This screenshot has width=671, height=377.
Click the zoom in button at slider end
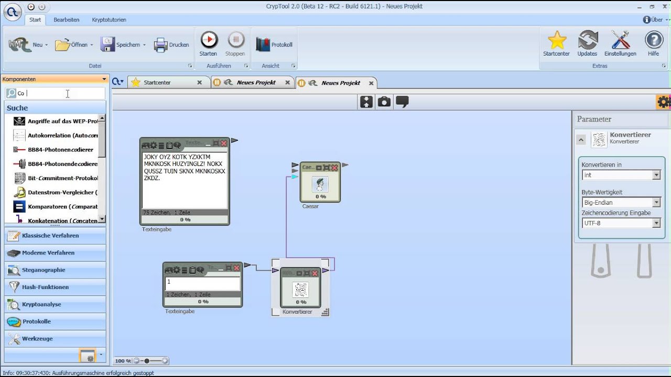click(x=165, y=361)
